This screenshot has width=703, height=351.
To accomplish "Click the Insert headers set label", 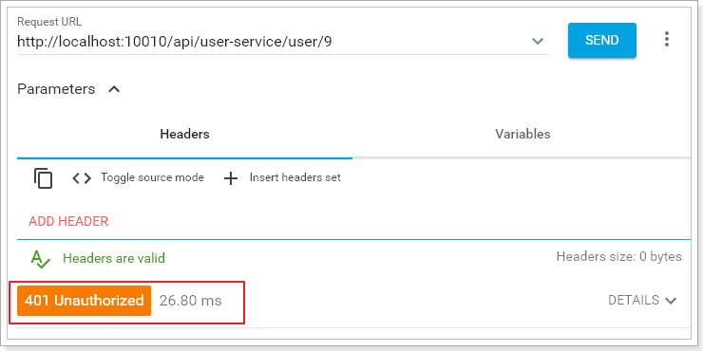I will pos(295,177).
